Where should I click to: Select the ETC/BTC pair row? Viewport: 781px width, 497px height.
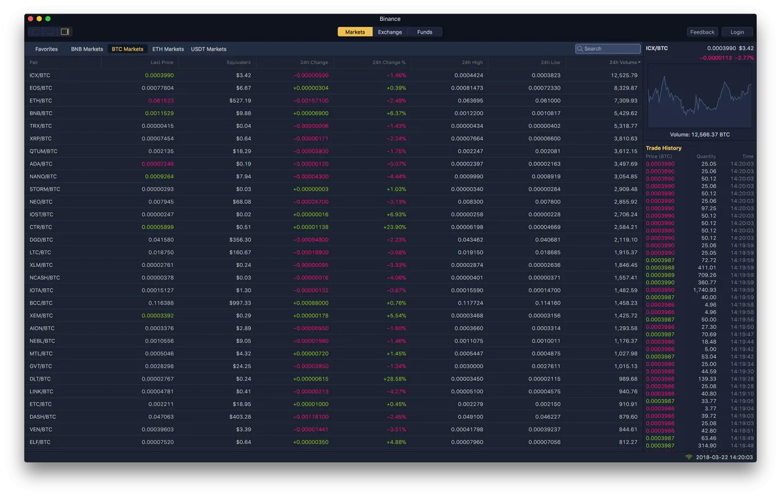pos(333,404)
